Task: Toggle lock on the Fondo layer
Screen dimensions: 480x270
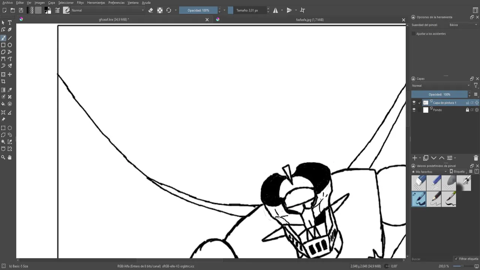Action: point(467,110)
